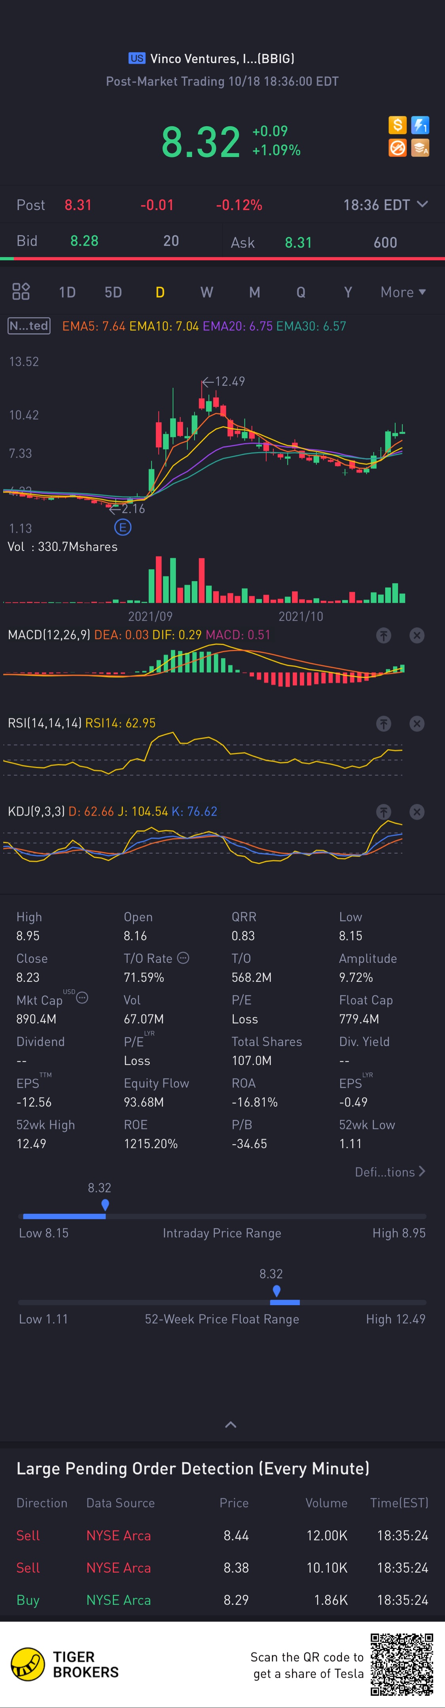The width and height of the screenshot is (445, 1708).
Task: Open the Defi...tions link
Action: pos(390,1172)
